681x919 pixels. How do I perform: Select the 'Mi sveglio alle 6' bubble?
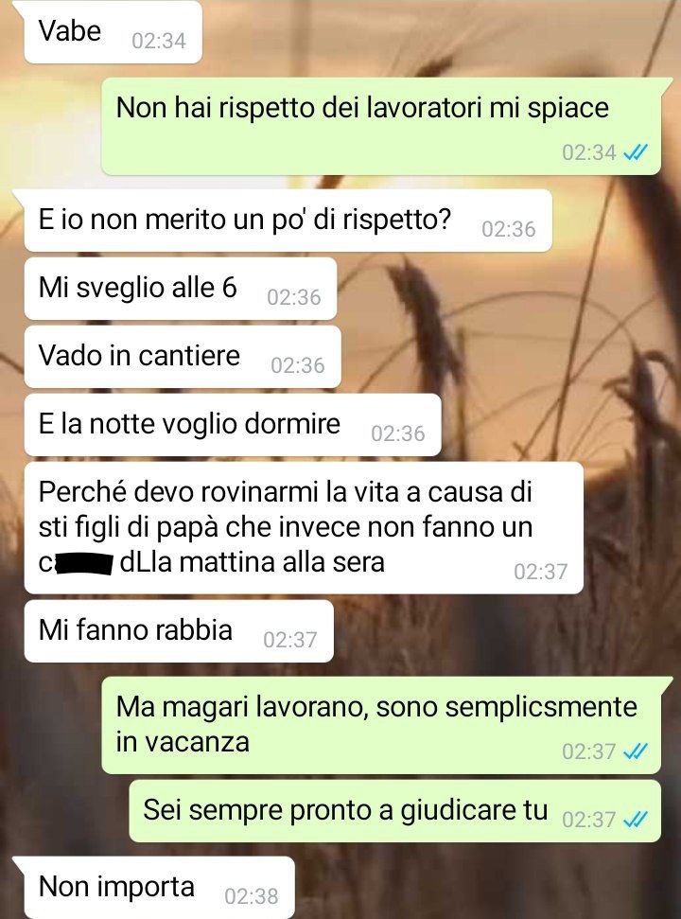point(181,289)
